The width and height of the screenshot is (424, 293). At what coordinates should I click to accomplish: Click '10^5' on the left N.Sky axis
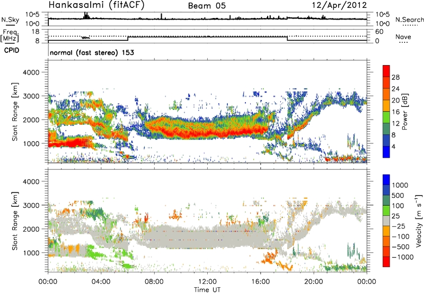tap(32, 15)
